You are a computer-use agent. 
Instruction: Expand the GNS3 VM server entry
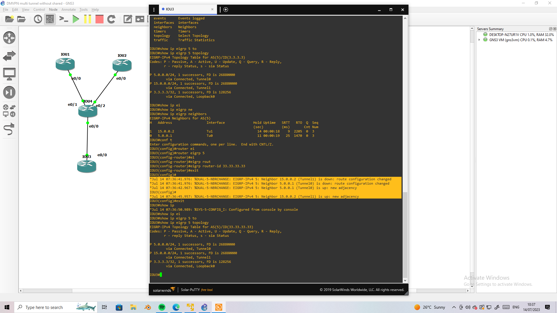point(479,40)
